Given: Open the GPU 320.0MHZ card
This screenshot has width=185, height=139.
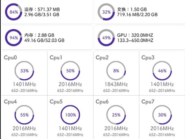Looking at the screenshot, I should [x=140, y=38].
